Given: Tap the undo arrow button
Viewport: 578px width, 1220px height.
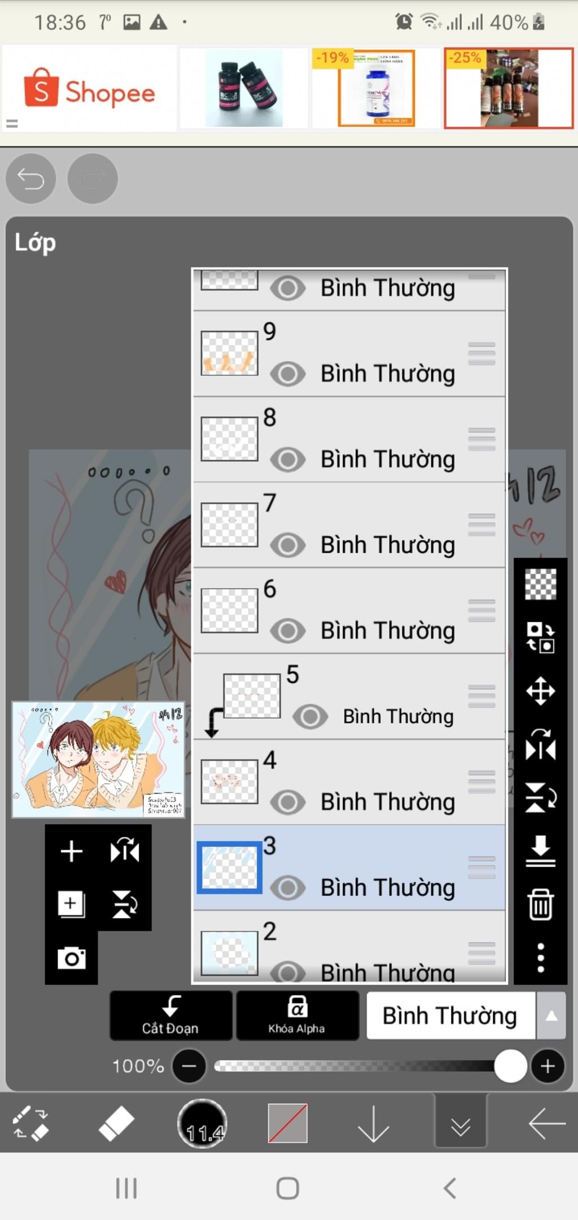Looking at the screenshot, I should coord(30,179).
